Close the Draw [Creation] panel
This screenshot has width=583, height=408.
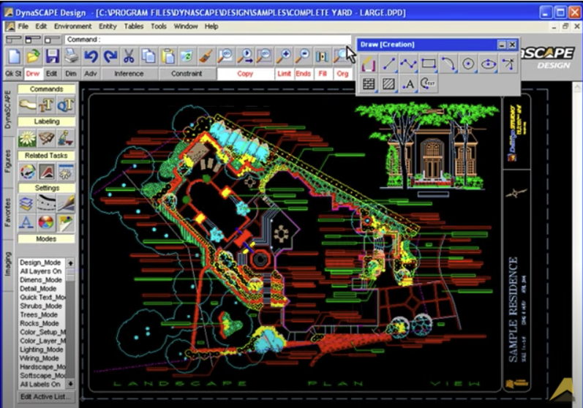(x=512, y=45)
